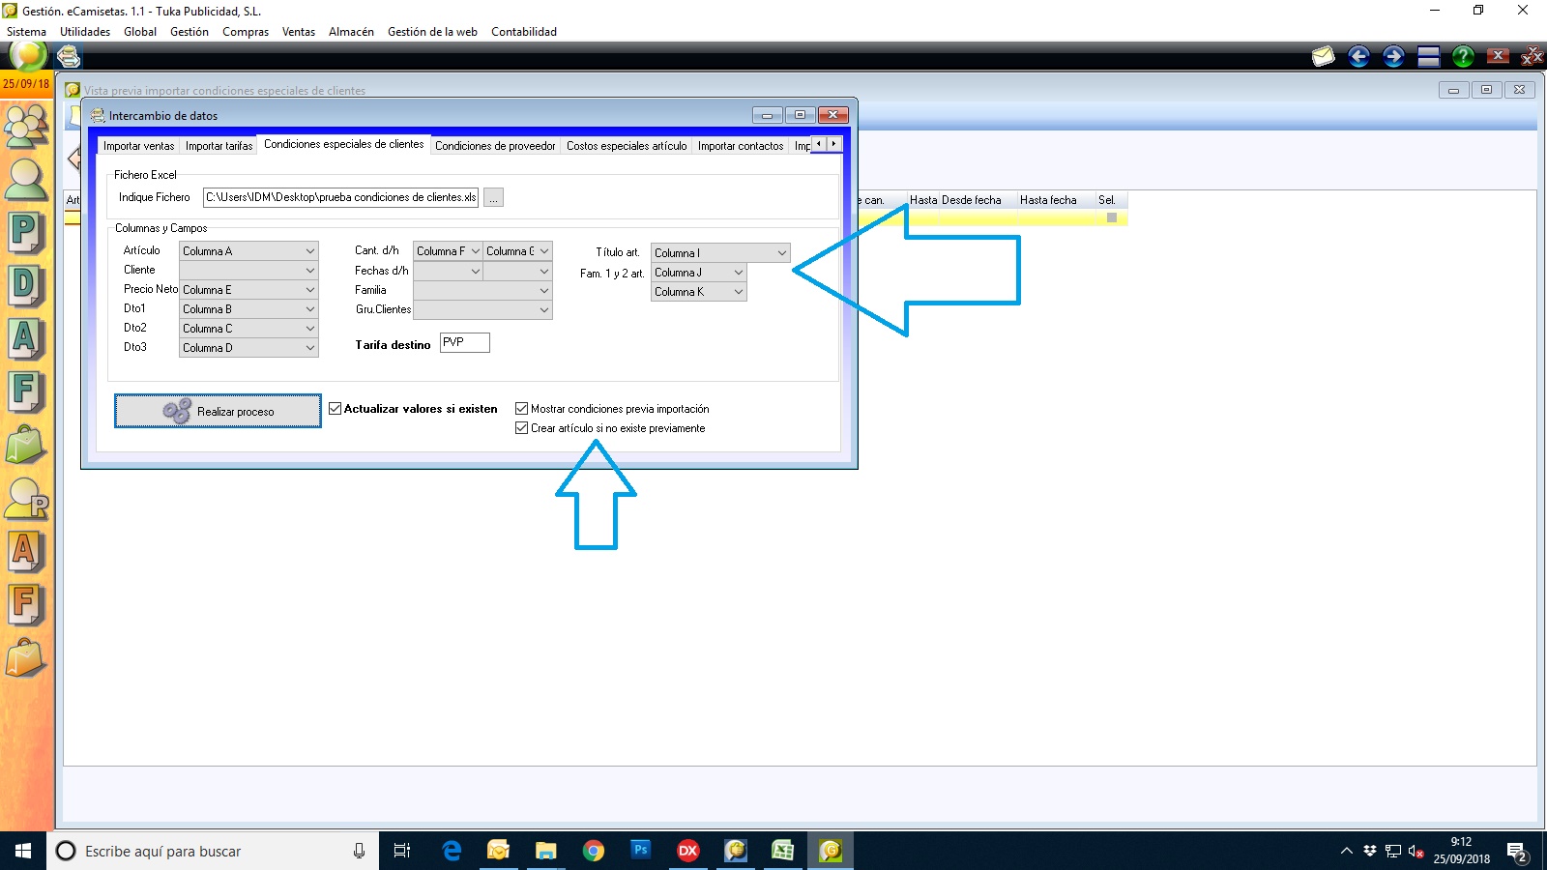Click the tile windows toolbar icon
This screenshot has width=1547, height=870.
click(x=1429, y=57)
